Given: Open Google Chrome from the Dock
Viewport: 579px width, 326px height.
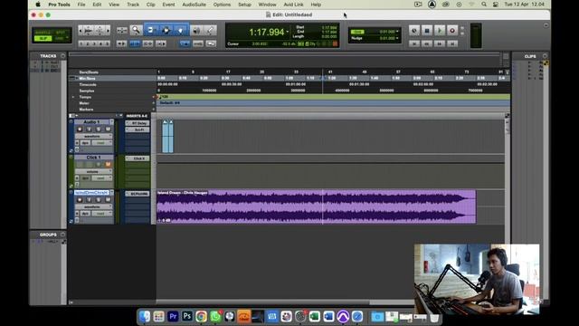Looking at the screenshot, I should [x=201, y=316].
